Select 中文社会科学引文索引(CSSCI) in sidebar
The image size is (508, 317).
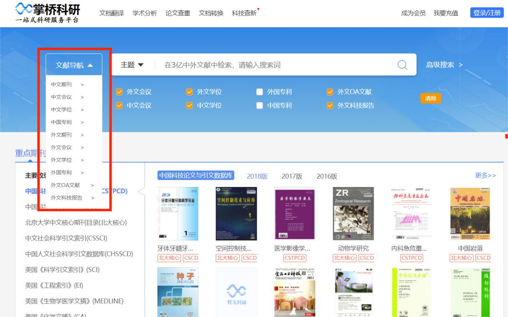(x=66, y=238)
